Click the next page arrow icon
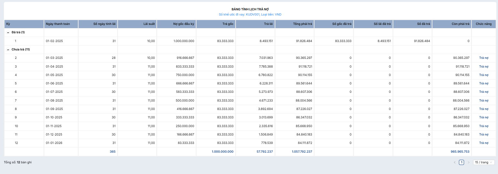Viewport: 498px width, 174px height. point(469,162)
